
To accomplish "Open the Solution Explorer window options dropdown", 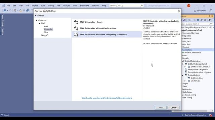I will coord(207,16).
